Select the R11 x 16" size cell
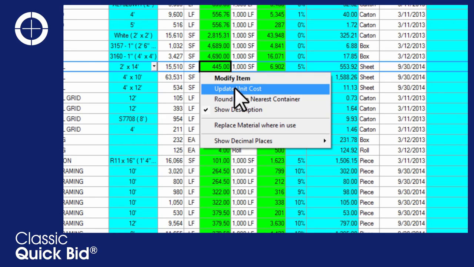The width and height of the screenshot is (474, 267). tap(133, 161)
